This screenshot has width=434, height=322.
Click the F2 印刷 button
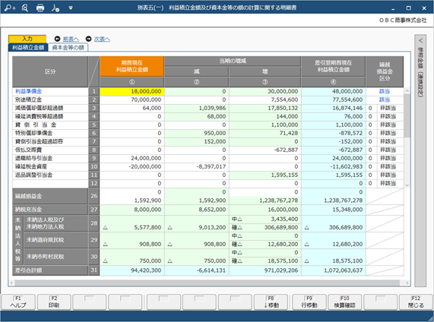coord(54,301)
